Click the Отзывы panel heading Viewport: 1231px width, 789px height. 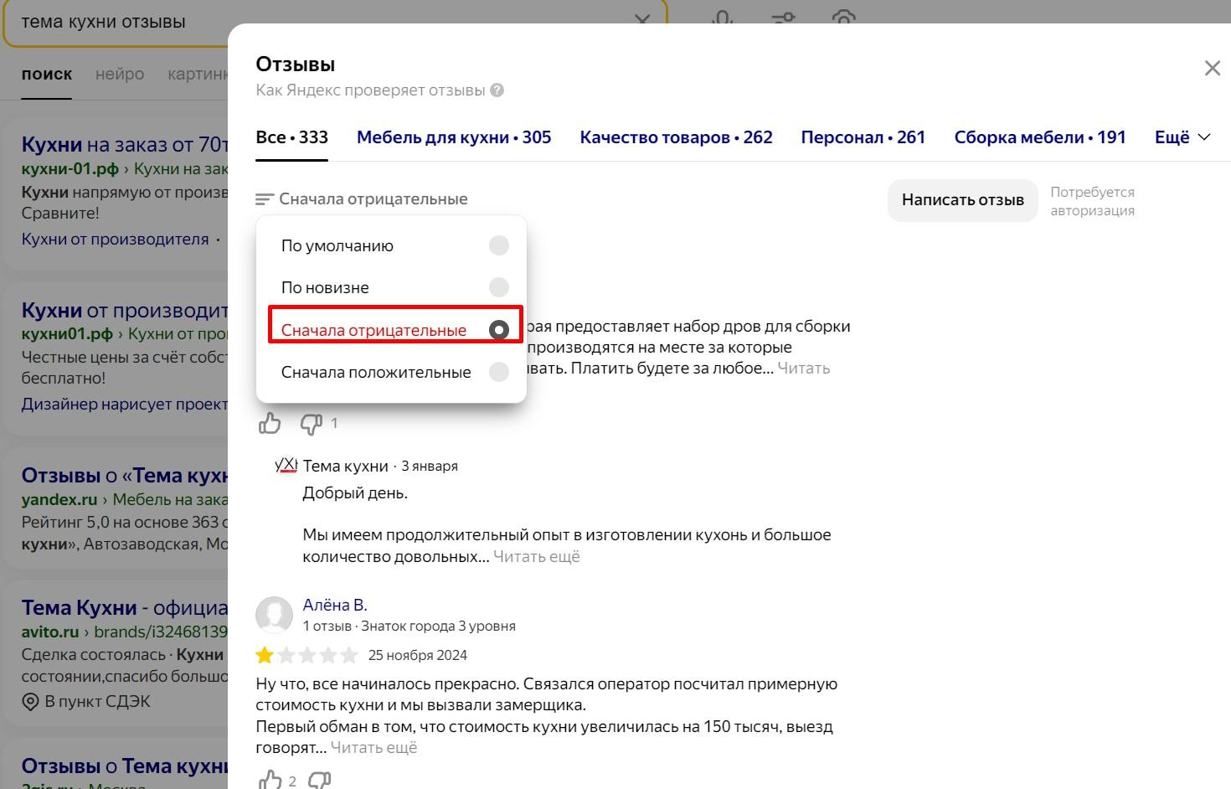click(x=296, y=64)
